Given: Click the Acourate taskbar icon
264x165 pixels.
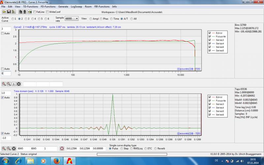Looking at the screenshot, I should point(69,161).
